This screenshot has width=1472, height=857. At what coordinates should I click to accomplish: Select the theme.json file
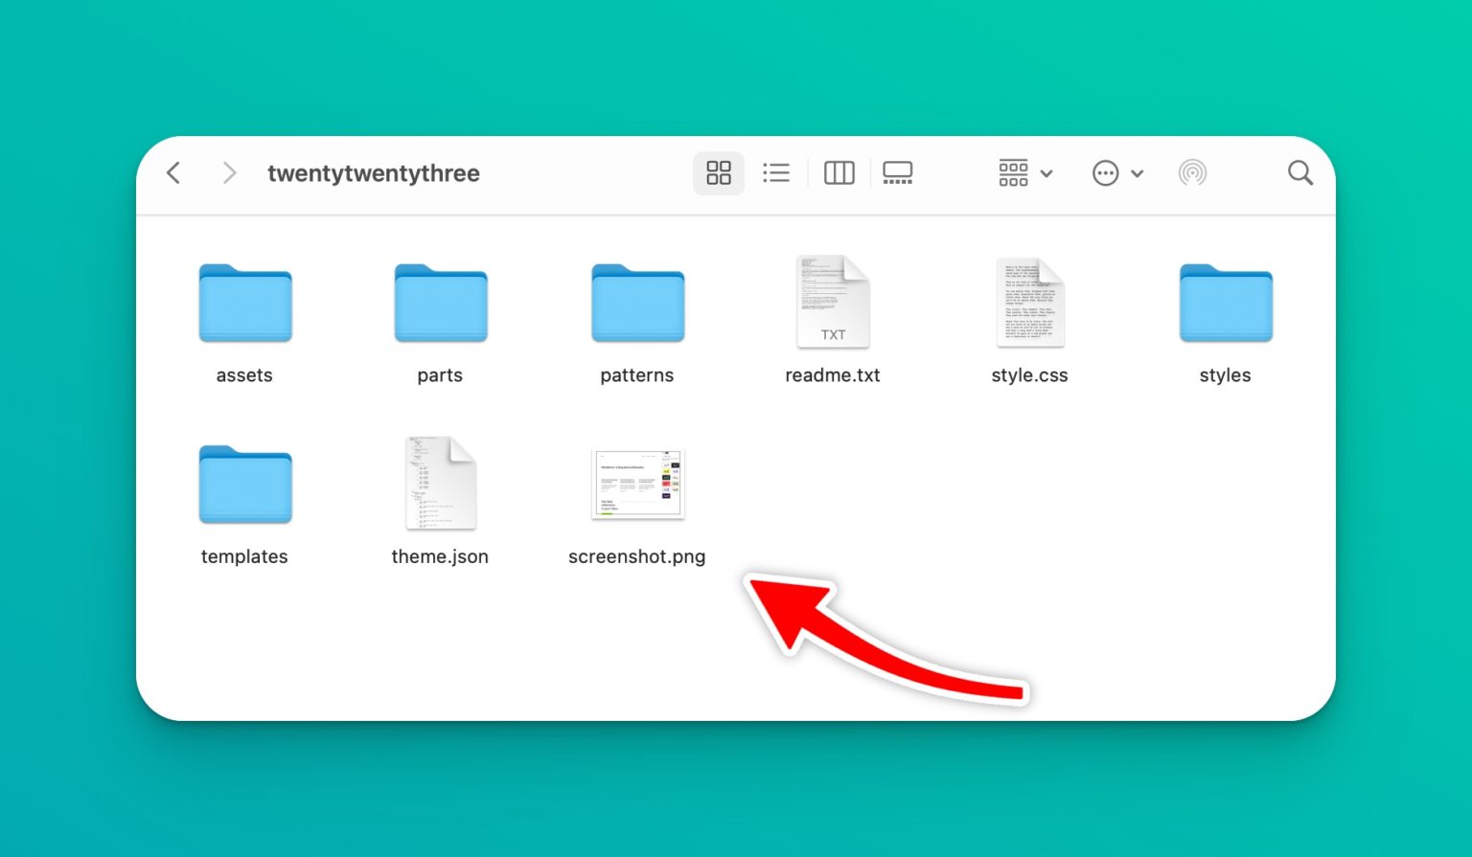tap(441, 484)
